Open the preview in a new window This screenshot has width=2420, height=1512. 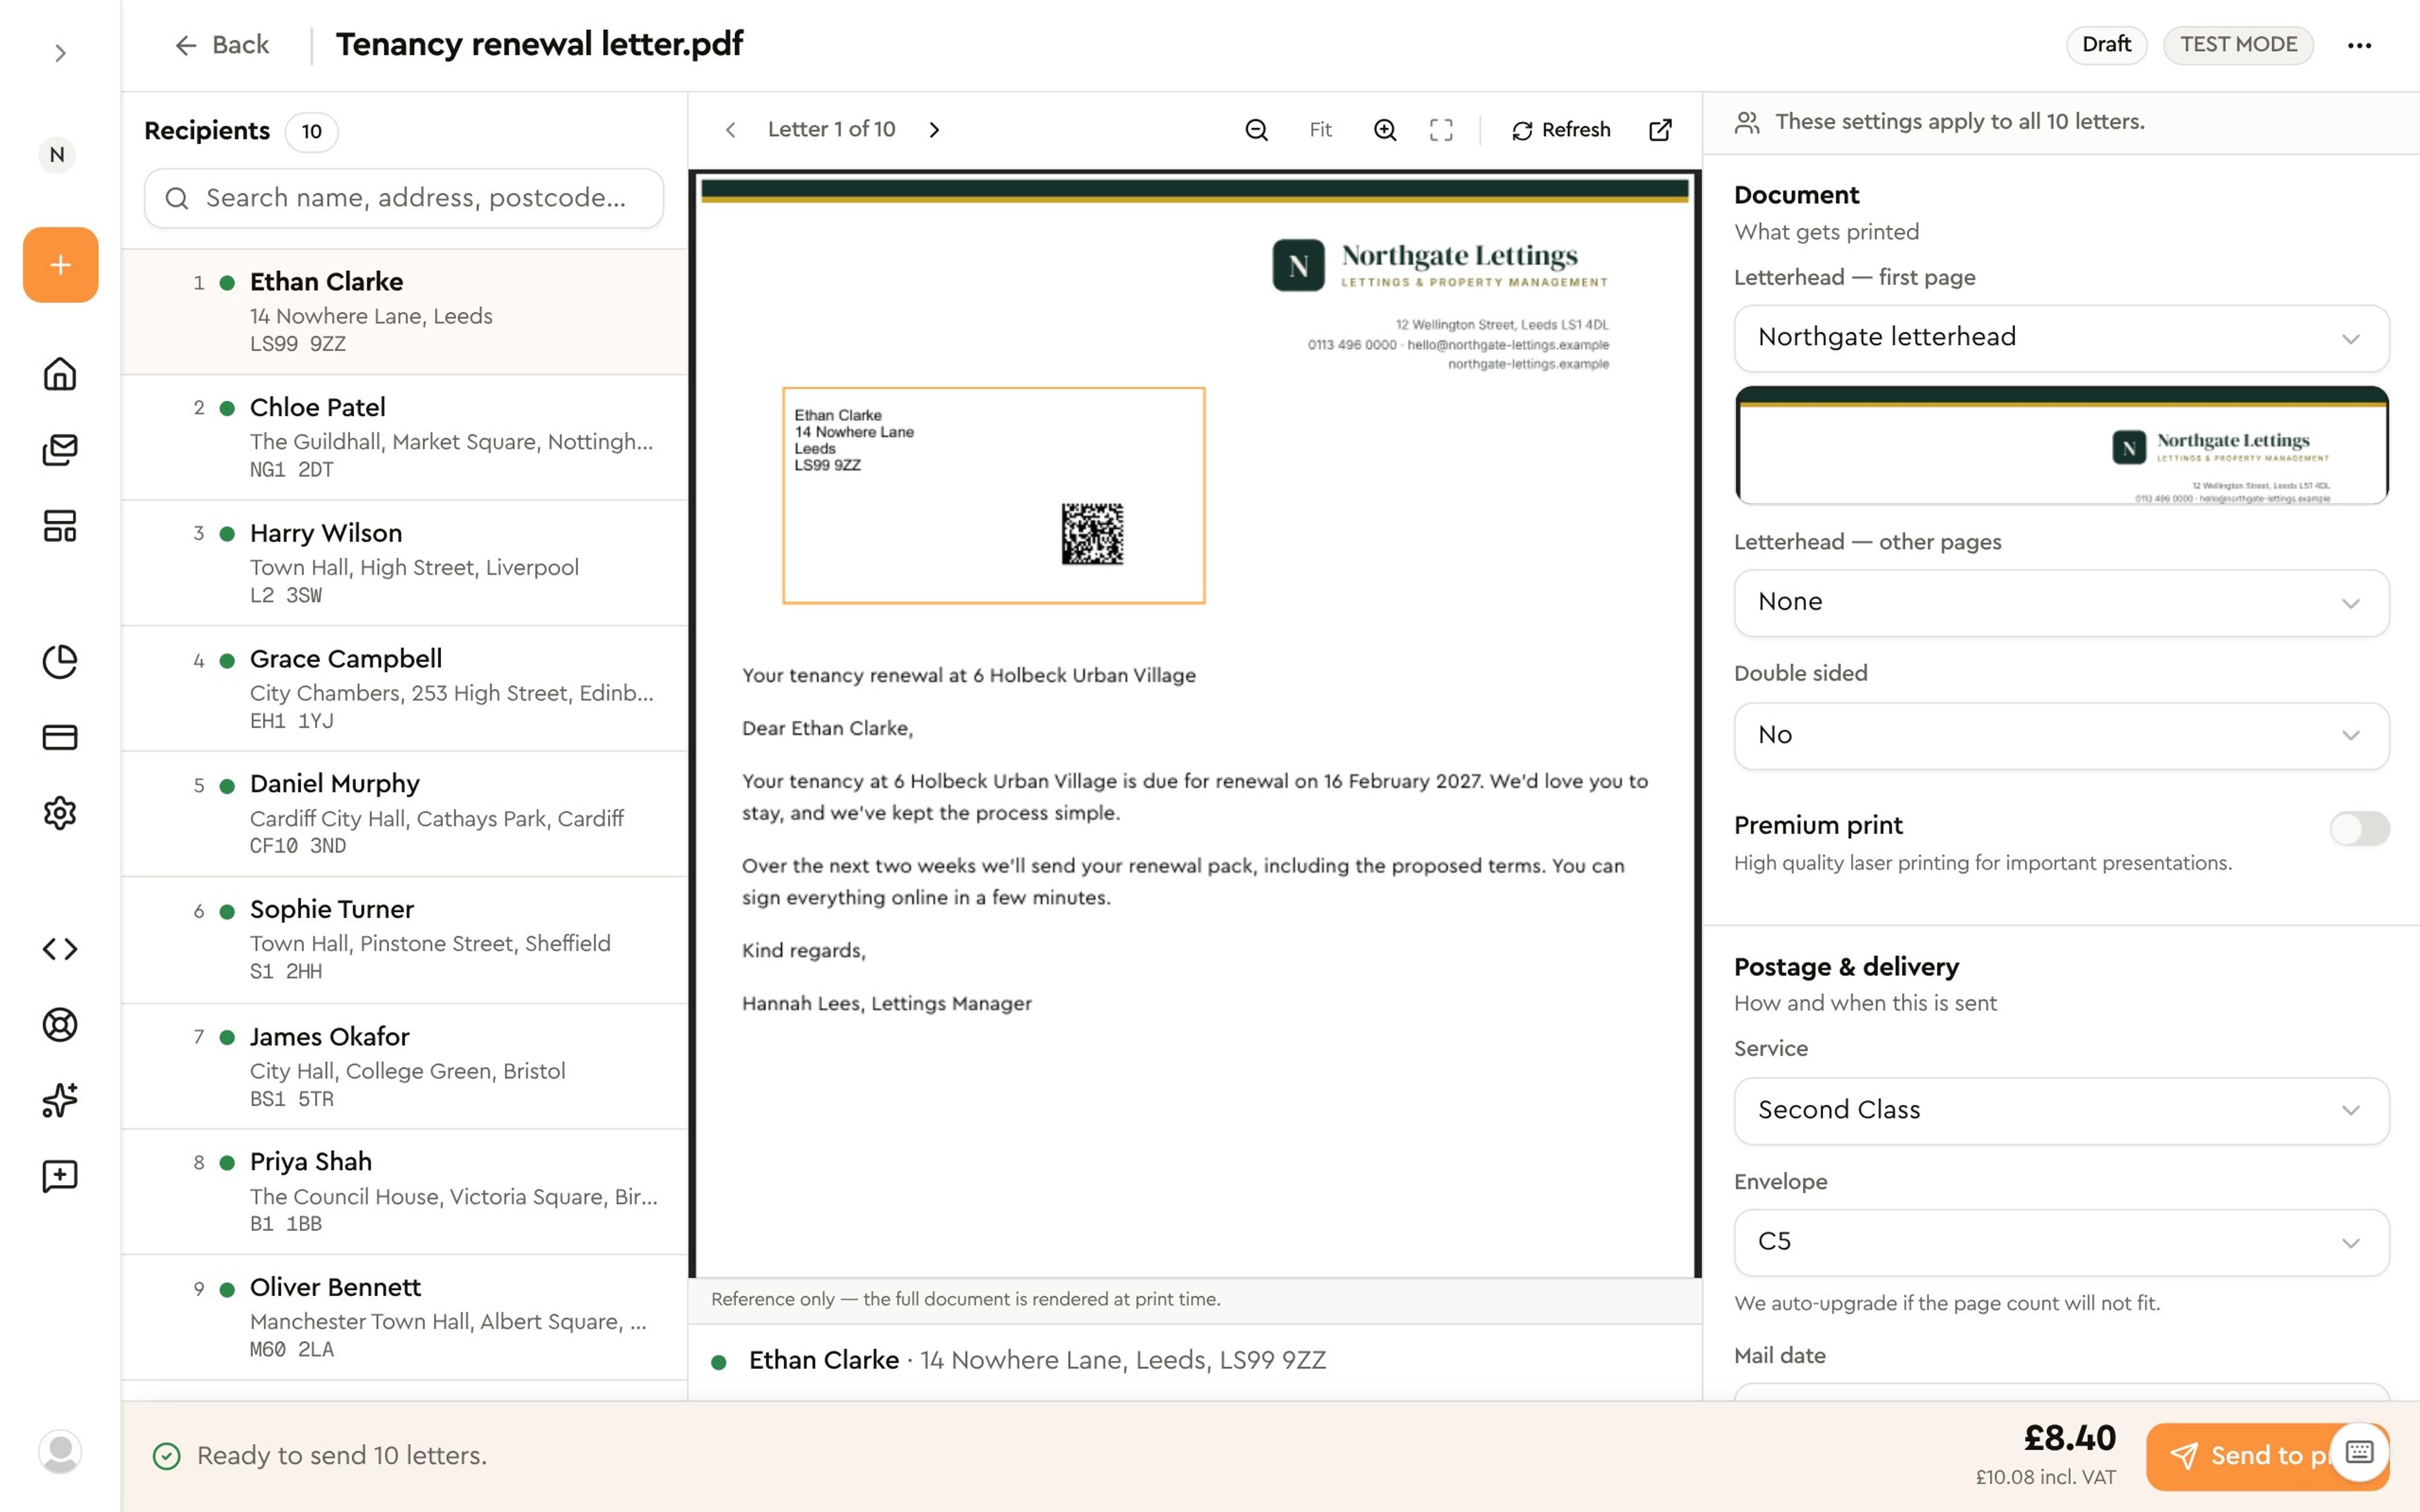[1660, 130]
